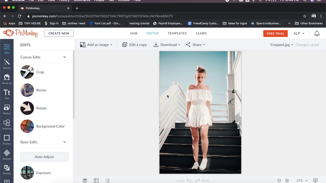Screen dimensions: 326x183
Task: Open the Other Bookmarks folder
Action: [x=309, y=23]
